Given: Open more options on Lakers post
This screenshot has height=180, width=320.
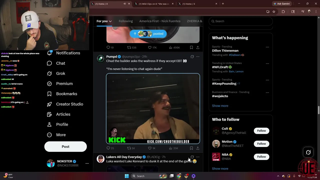Looking at the screenshot, I should pyautogui.click(x=198, y=157).
